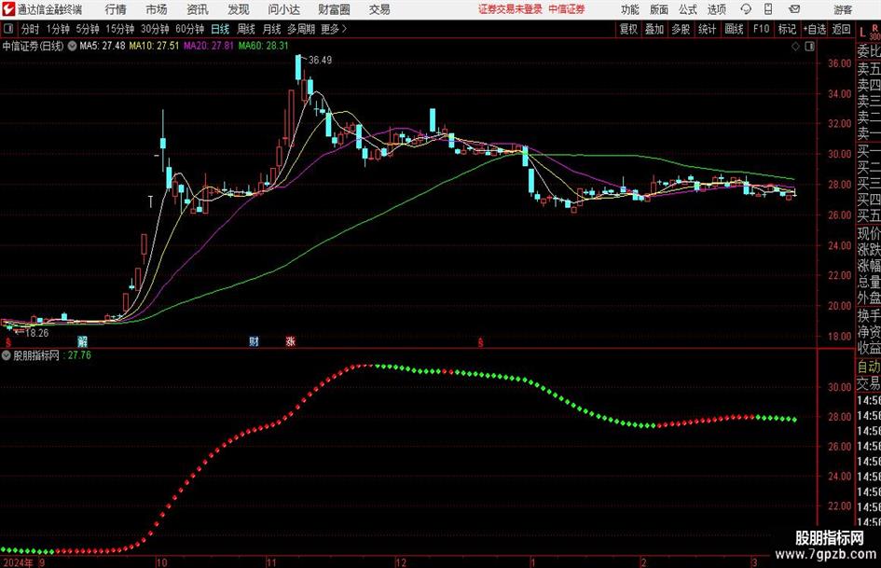
Task: Open the 财富圈 menu
Action: (x=334, y=9)
